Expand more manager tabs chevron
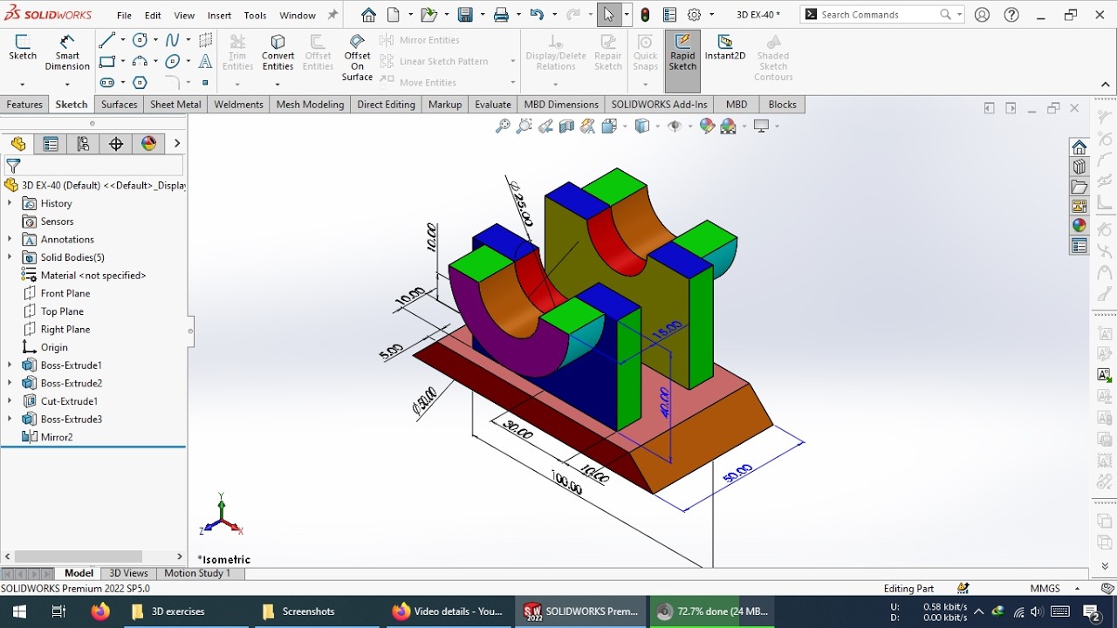The height and width of the screenshot is (628, 1117). pos(177,144)
